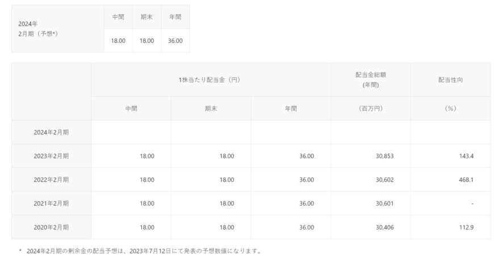
Task: Select the 配当金総額 (年間) column header
Action: (370, 80)
